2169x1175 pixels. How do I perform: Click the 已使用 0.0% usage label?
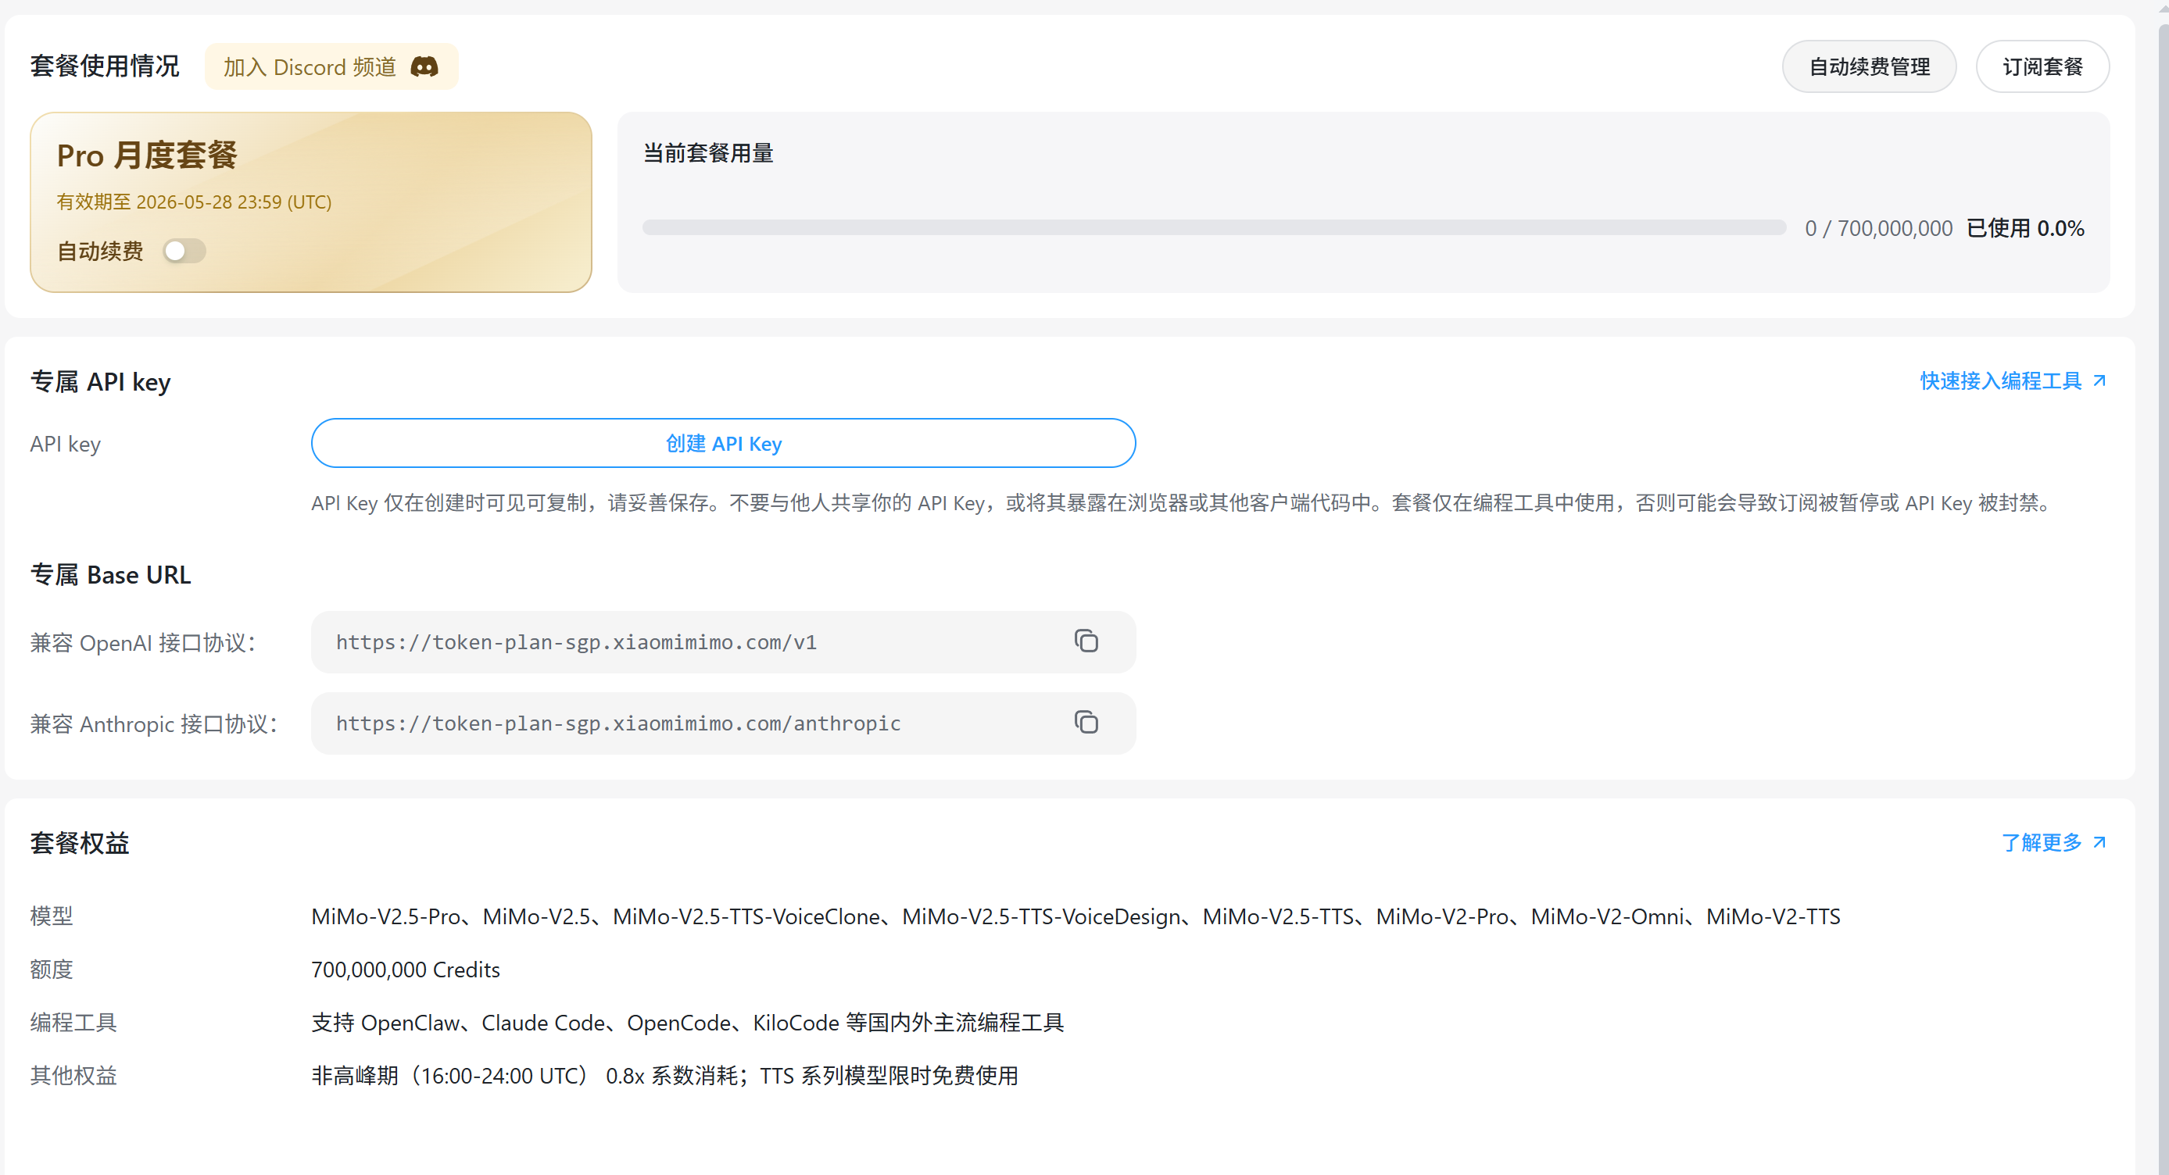click(2024, 228)
